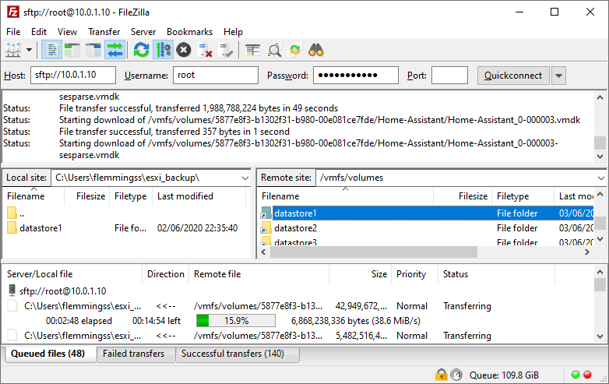Click the green activity indicator light
Image resolution: width=609 pixels, height=384 pixels.
pyautogui.click(x=576, y=375)
